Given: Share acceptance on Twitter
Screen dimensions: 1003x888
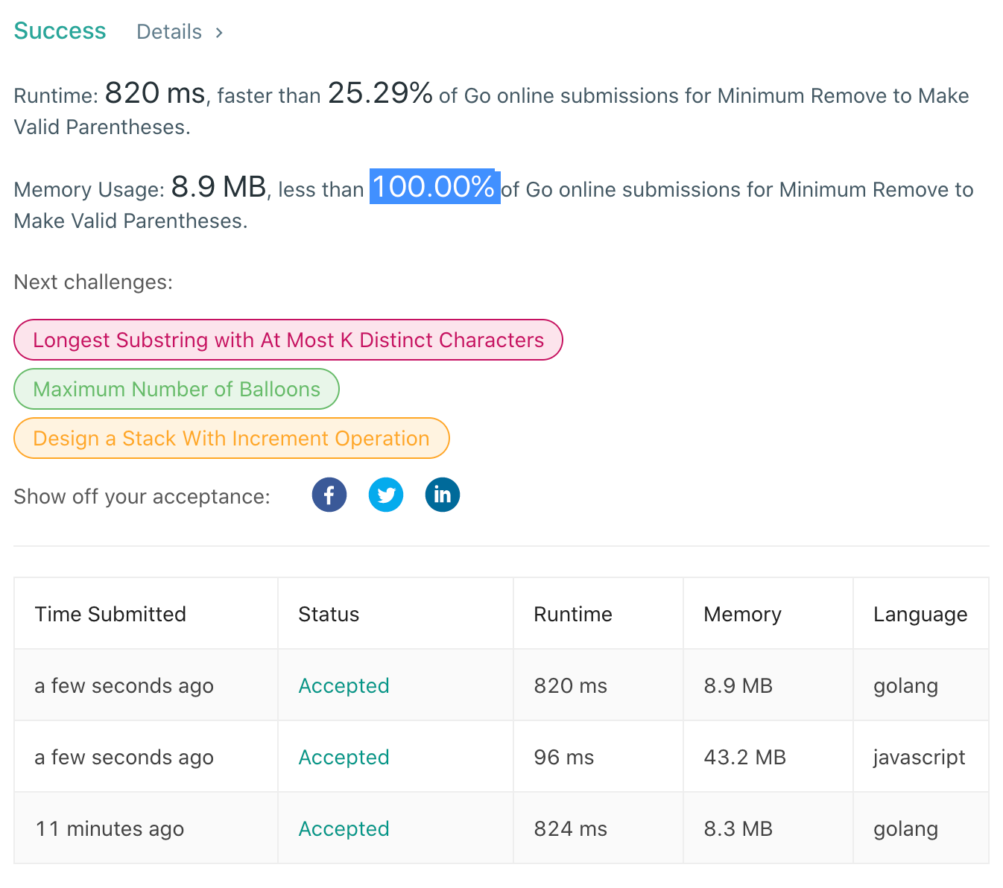Looking at the screenshot, I should 385,494.
